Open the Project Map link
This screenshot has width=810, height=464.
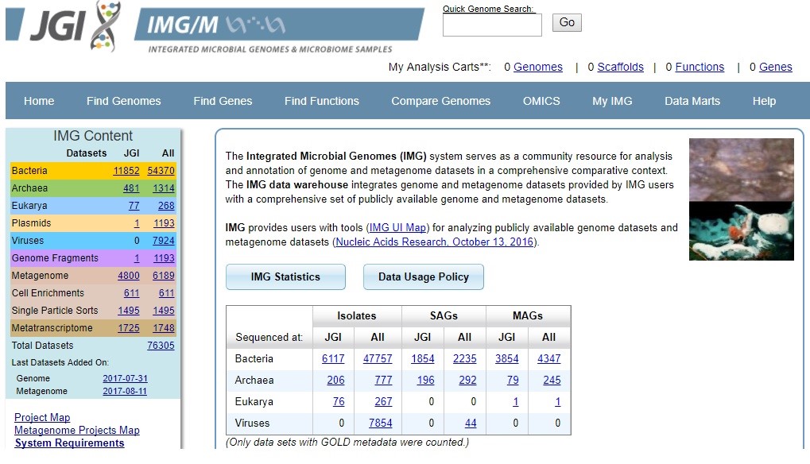(x=42, y=418)
